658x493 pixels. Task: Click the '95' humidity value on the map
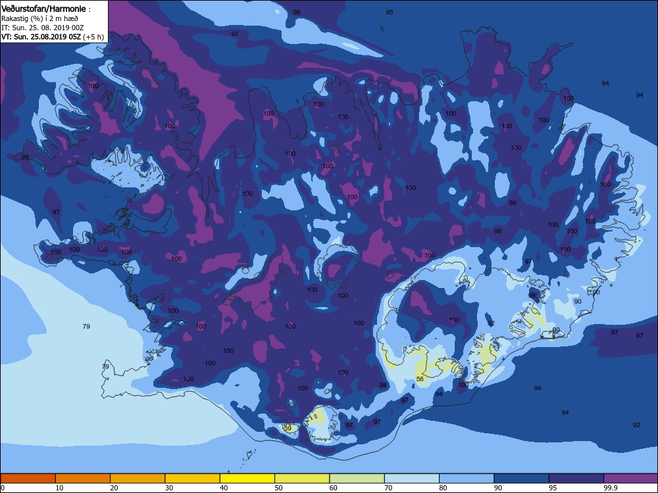tap(390, 12)
